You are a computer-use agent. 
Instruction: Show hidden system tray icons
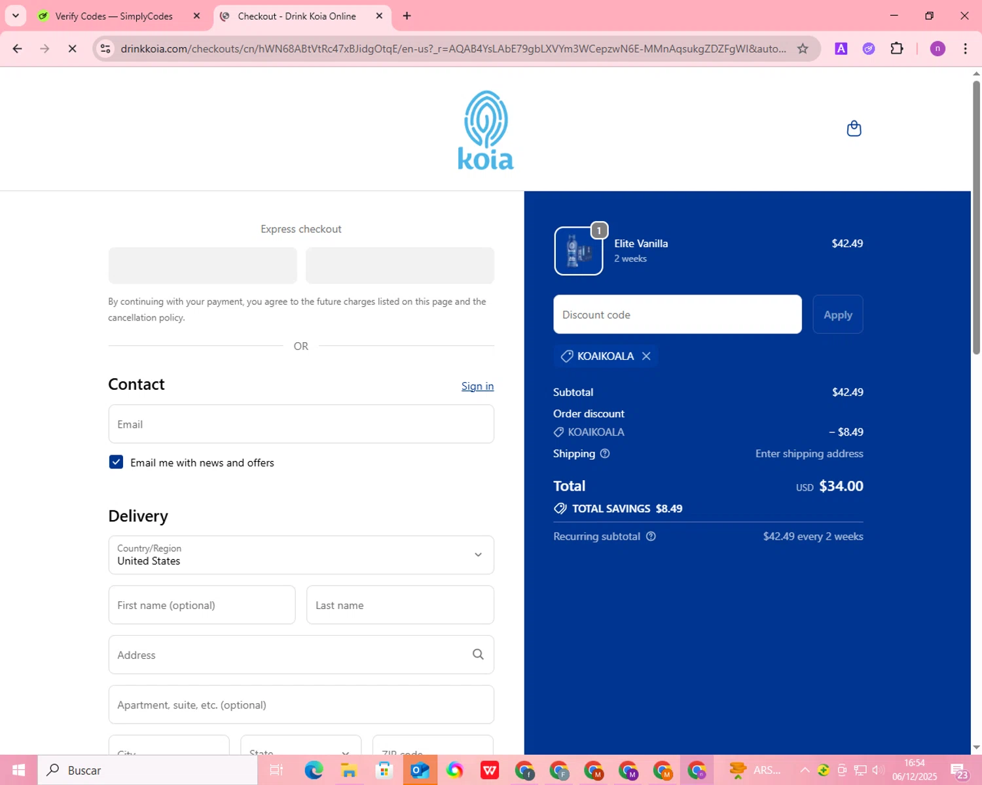[805, 770]
